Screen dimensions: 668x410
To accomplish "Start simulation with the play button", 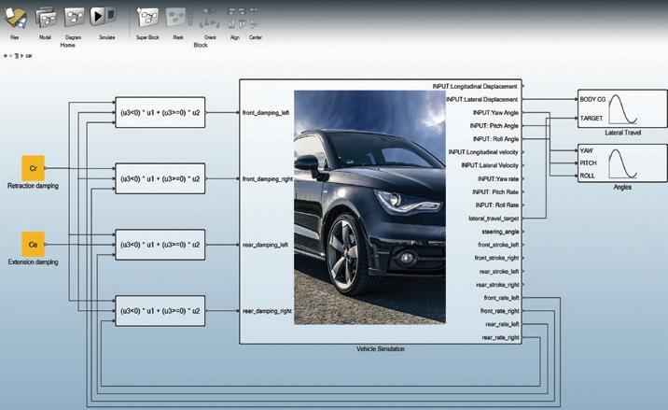I will (97, 16).
